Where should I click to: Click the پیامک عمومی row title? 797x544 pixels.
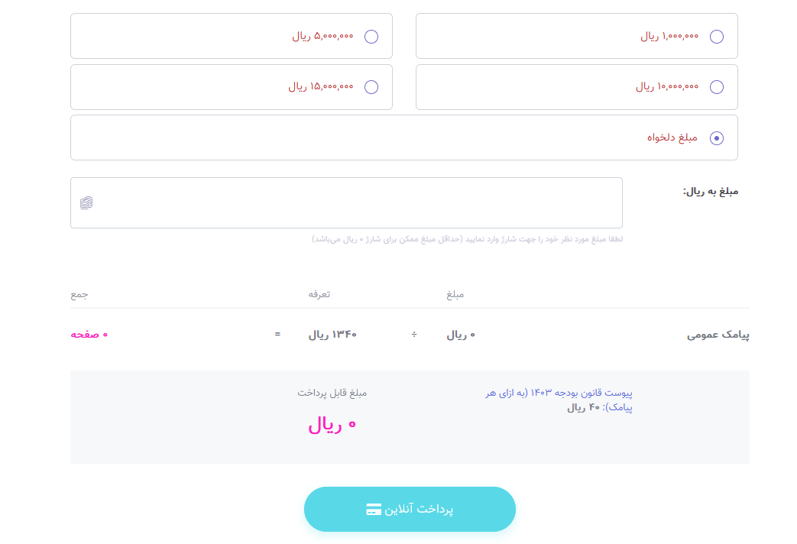pos(718,335)
